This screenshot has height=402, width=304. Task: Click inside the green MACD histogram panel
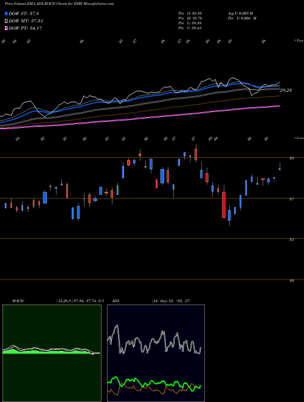(x=52, y=353)
